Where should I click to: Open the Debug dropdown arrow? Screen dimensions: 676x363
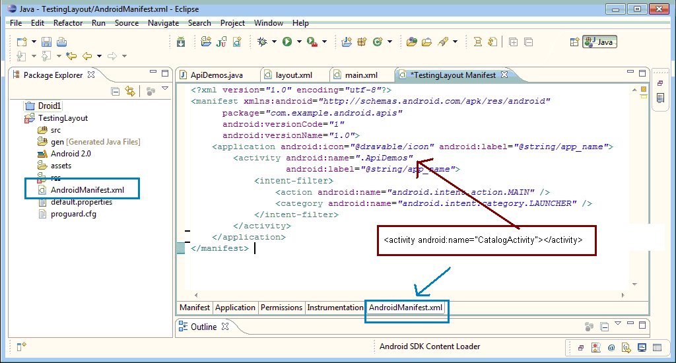pos(274,42)
